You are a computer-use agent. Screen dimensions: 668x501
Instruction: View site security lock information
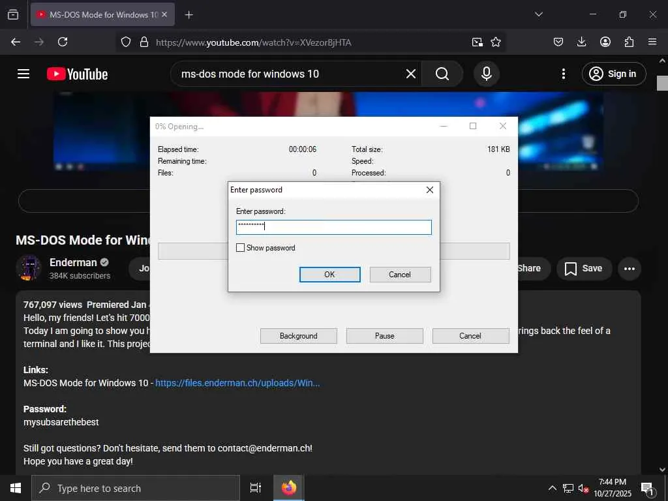pyautogui.click(x=144, y=42)
